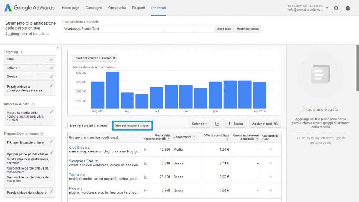Screen dimensions: 359x202
Task: Edit Filtri per le parole chiave pencil
Action: 52,141
